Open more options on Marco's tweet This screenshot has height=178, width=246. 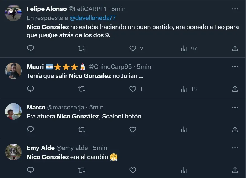point(235,107)
